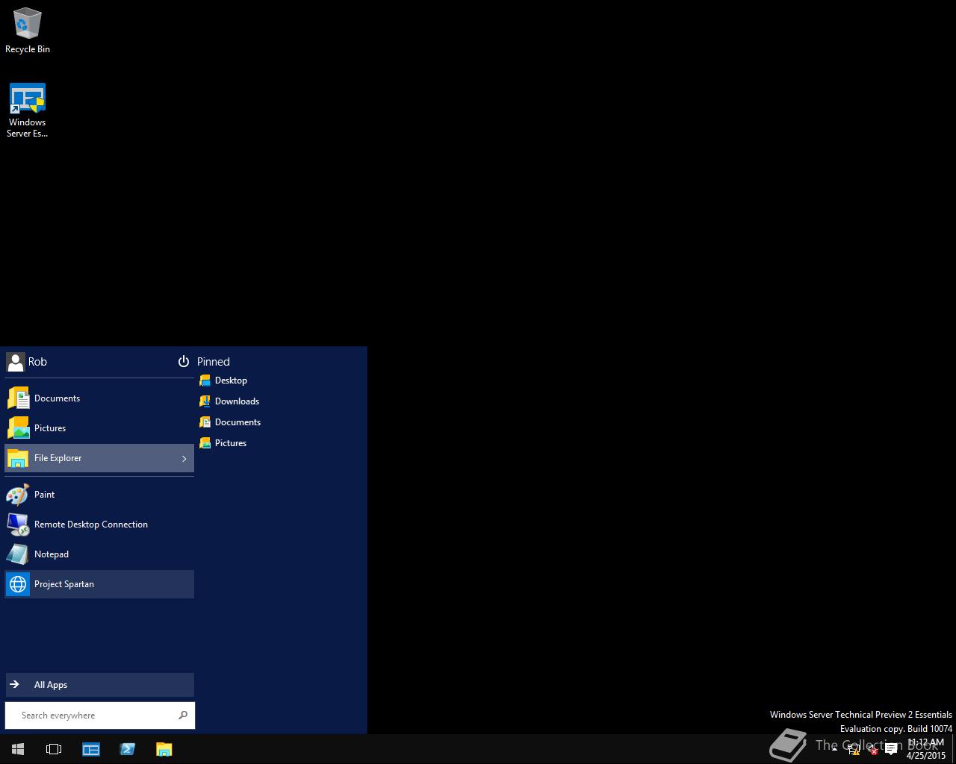The height and width of the screenshot is (764, 956).
Task: Open pinned Downloads folder
Action: click(229, 401)
